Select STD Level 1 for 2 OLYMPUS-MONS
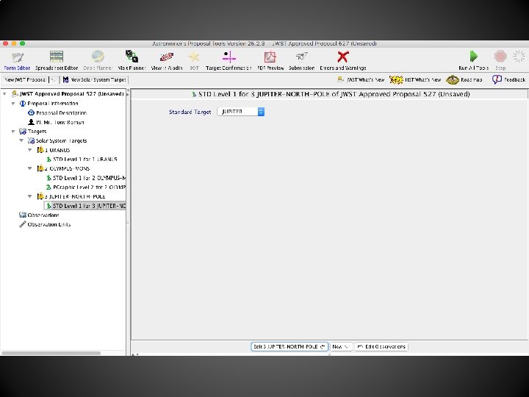Screen dimensions: 529x397 (x=86, y=178)
